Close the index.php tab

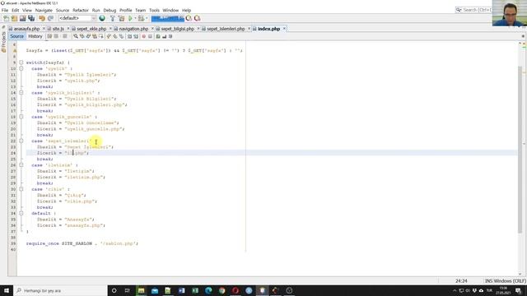point(284,29)
